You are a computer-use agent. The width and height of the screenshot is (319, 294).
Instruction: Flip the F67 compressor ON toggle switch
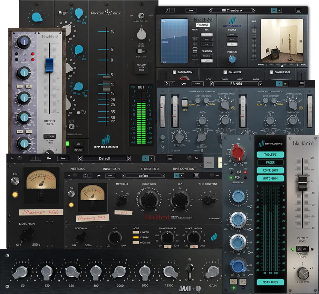point(71,193)
